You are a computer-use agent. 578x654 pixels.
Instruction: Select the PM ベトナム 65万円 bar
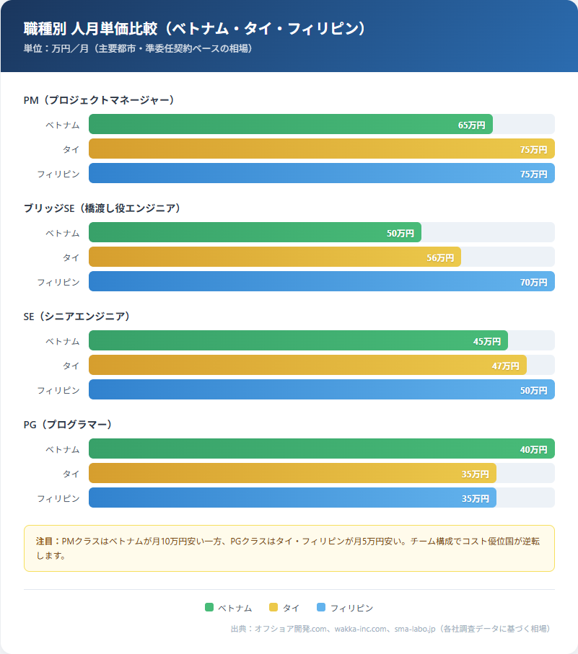[x=290, y=124]
